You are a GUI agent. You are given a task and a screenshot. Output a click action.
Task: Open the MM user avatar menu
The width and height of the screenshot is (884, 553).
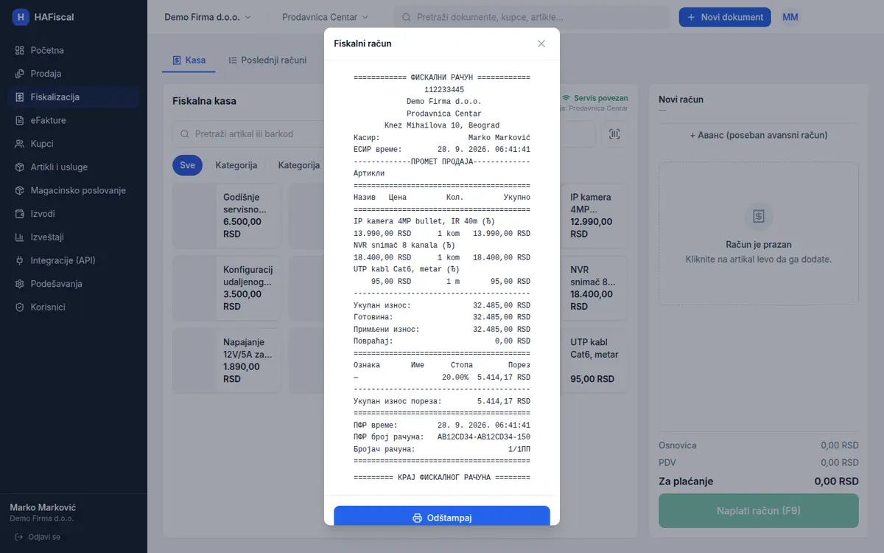click(x=790, y=17)
